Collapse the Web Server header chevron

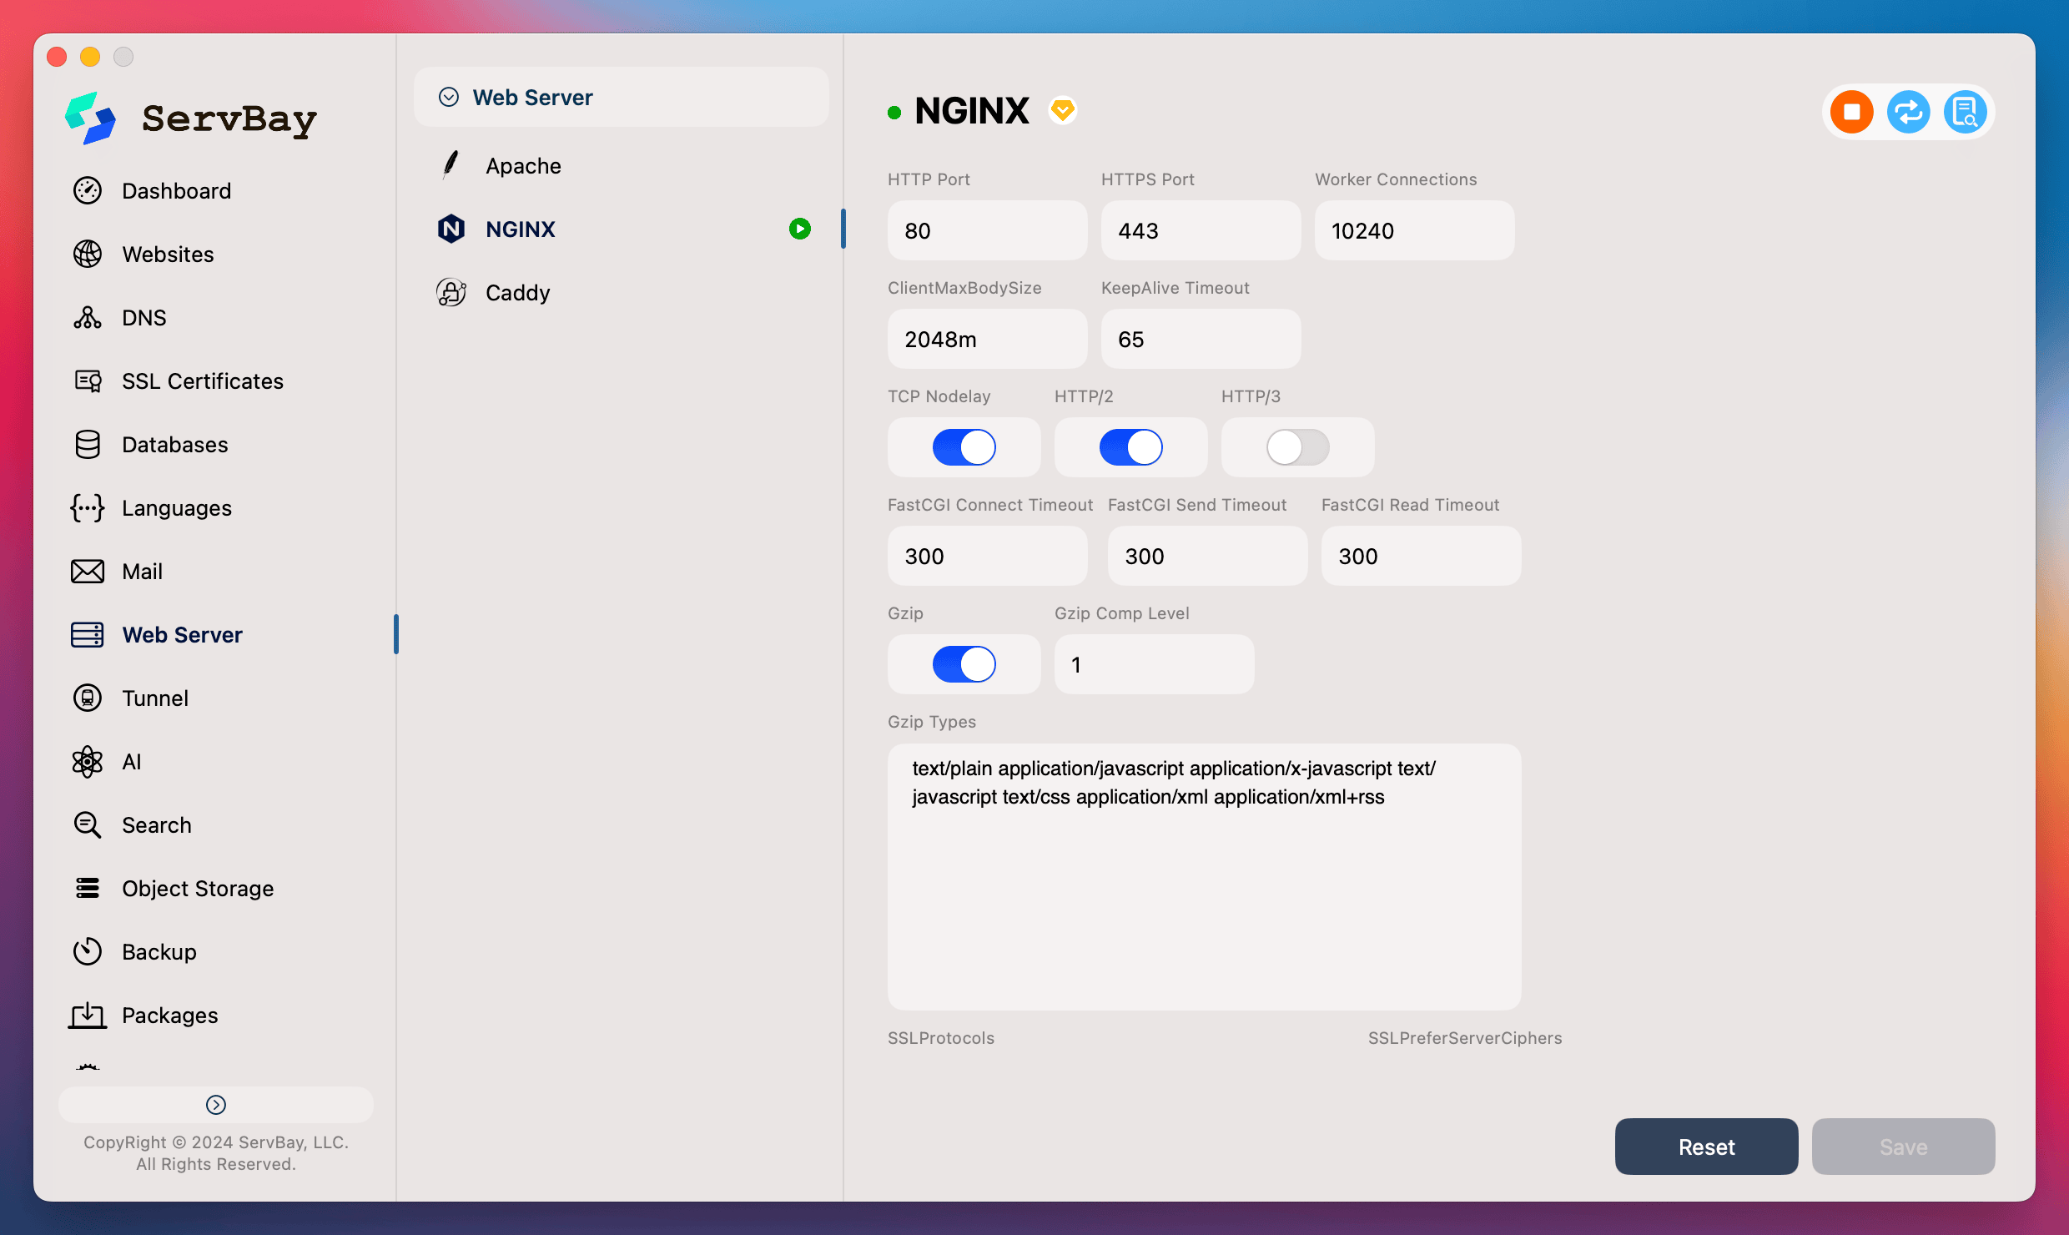(x=449, y=98)
